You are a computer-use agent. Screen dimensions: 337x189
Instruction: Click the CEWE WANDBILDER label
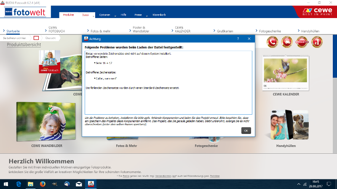(47, 146)
